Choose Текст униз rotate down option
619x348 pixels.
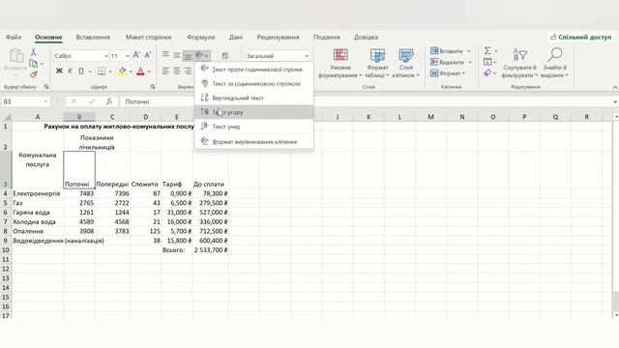coord(254,127)
